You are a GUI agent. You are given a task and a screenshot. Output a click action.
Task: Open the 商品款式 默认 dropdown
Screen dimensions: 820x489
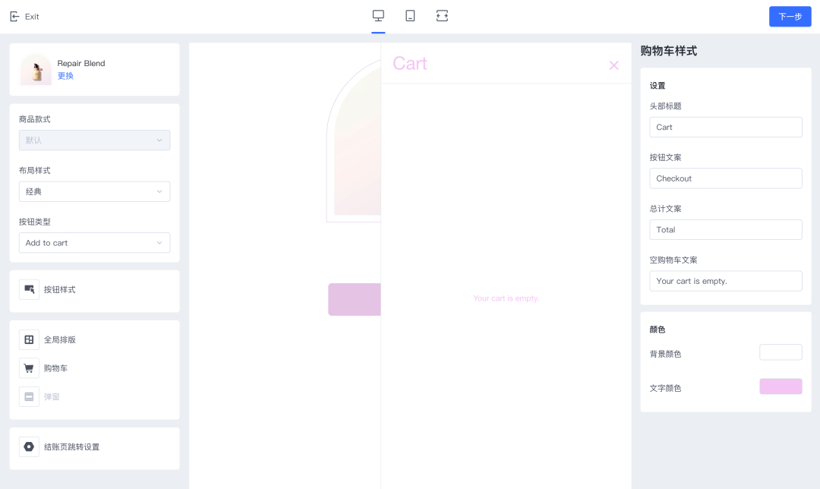94,140
